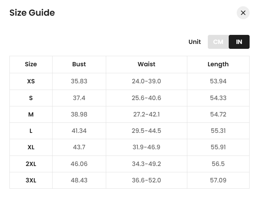The height and width of the screenshot is (203, 259).
Task: Click the Length column header
Action: [x=218, y=64]
